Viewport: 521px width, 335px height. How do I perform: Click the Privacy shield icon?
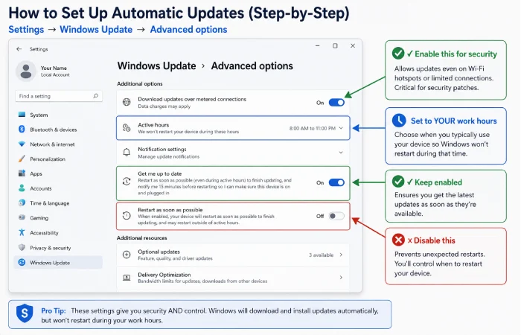22,248
